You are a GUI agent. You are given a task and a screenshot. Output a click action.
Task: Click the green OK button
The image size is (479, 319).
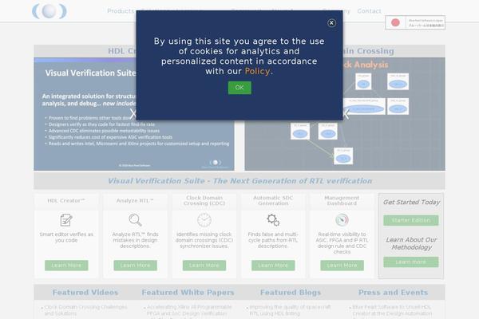pyautogui.click(x=239, y=88)
